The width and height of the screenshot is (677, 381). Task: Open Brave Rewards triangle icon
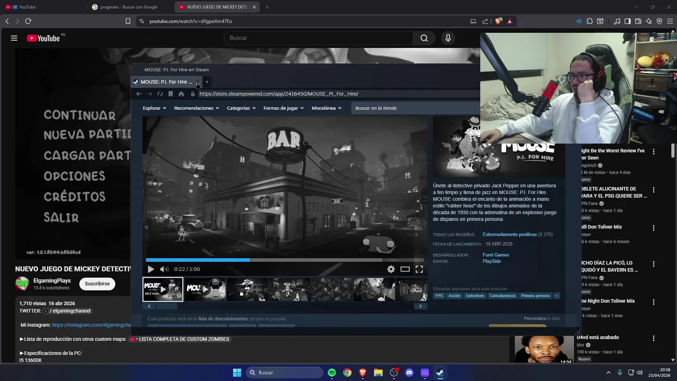509,21
